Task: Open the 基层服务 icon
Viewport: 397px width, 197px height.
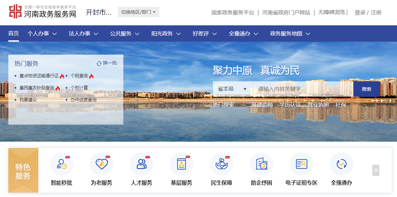Action: [x=182, y=164]
